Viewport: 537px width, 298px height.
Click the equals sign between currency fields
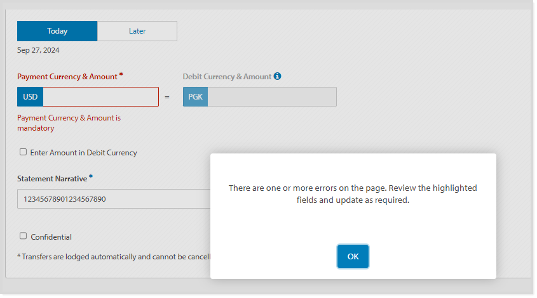(167, 98)
